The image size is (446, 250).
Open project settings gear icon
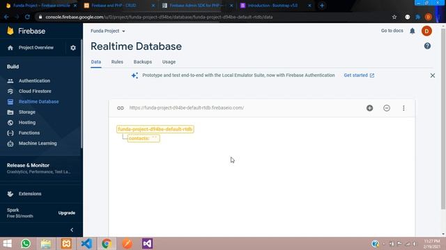click(x=73, y=48)
